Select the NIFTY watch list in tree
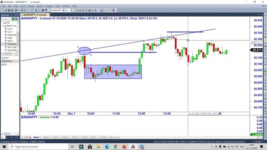 coord(10,41)
